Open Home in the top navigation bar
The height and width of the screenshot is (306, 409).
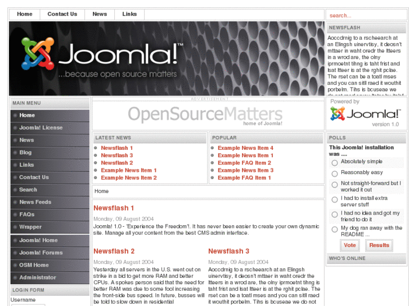coord(25,15)
